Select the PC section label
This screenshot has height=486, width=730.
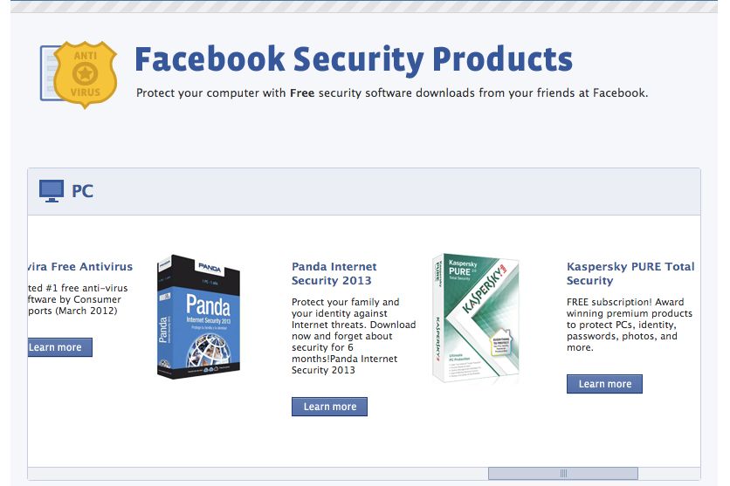tap(82, 191)
